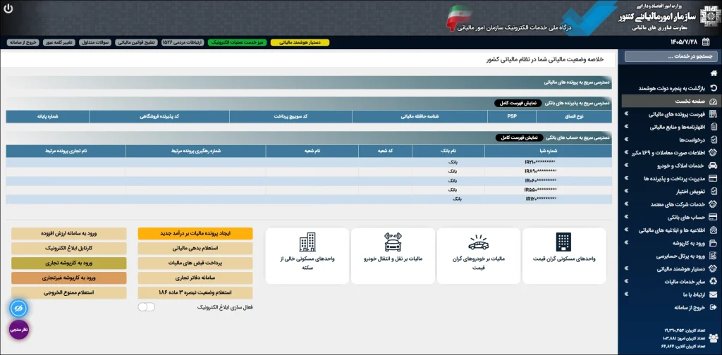This screenshot has width=722, height=355.
Task: Click the users icon beside the user counts
Action: [714, 337]
